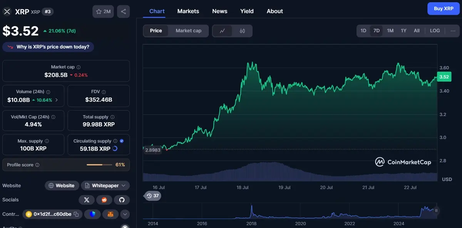Viewport: 462px width, 228px height.
Task: Expand Volume (24h) details arrow
Action: click(57, 100)
